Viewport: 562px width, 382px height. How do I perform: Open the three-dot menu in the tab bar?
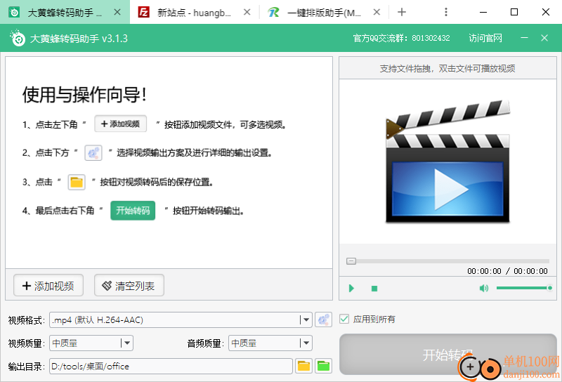pyautogui.click(x=446, y=12)
